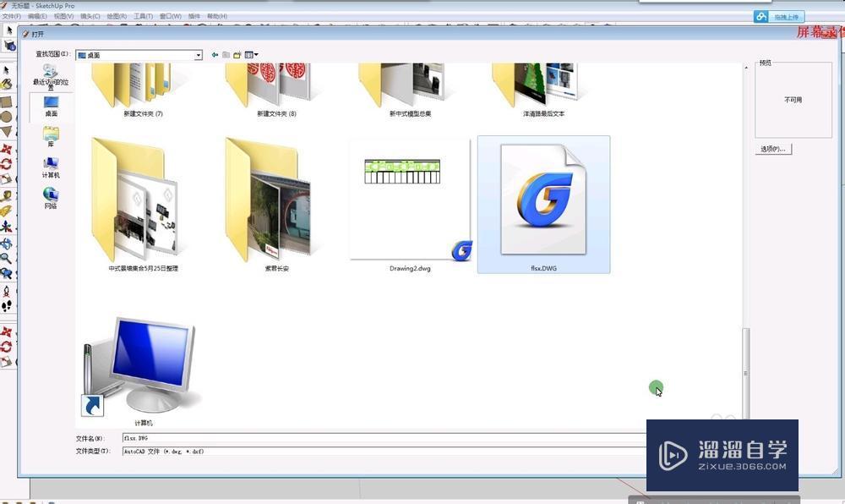The width and height of the screenshot is (845, 504).
Task: Select the Axes tool
Action: pyautogui.click(x=7, y=227)
